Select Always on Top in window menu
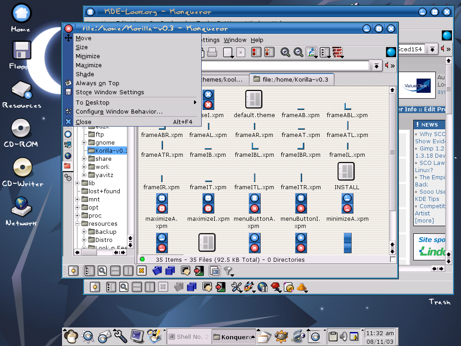 (x=97, y=83)
